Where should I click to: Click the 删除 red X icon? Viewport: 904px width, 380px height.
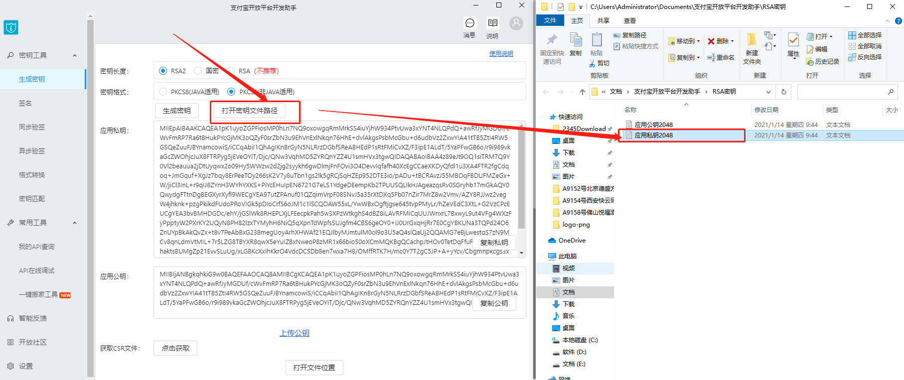click(711, 41)
